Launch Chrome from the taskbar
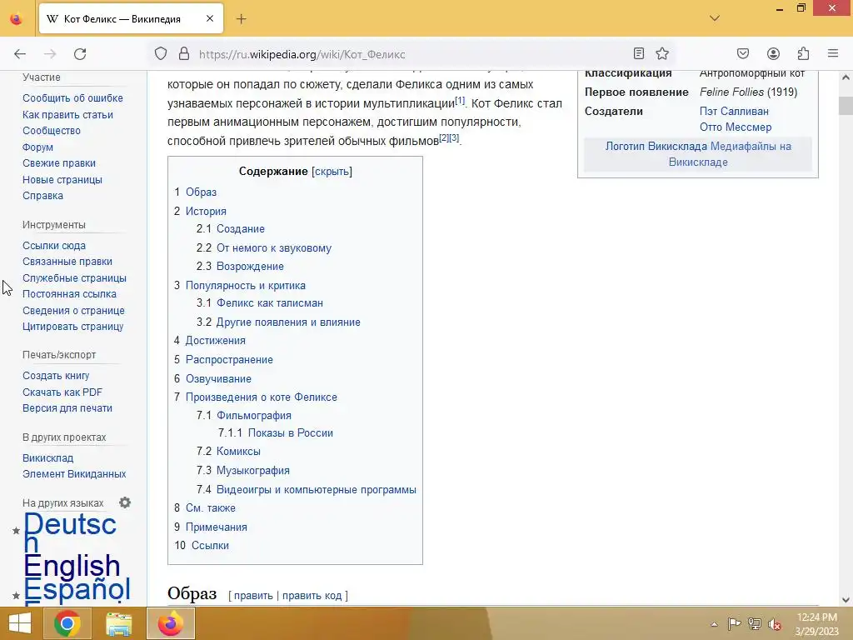The width and height of the screenshot is (853, 640). pyautogui.click(x=67, y=623)
